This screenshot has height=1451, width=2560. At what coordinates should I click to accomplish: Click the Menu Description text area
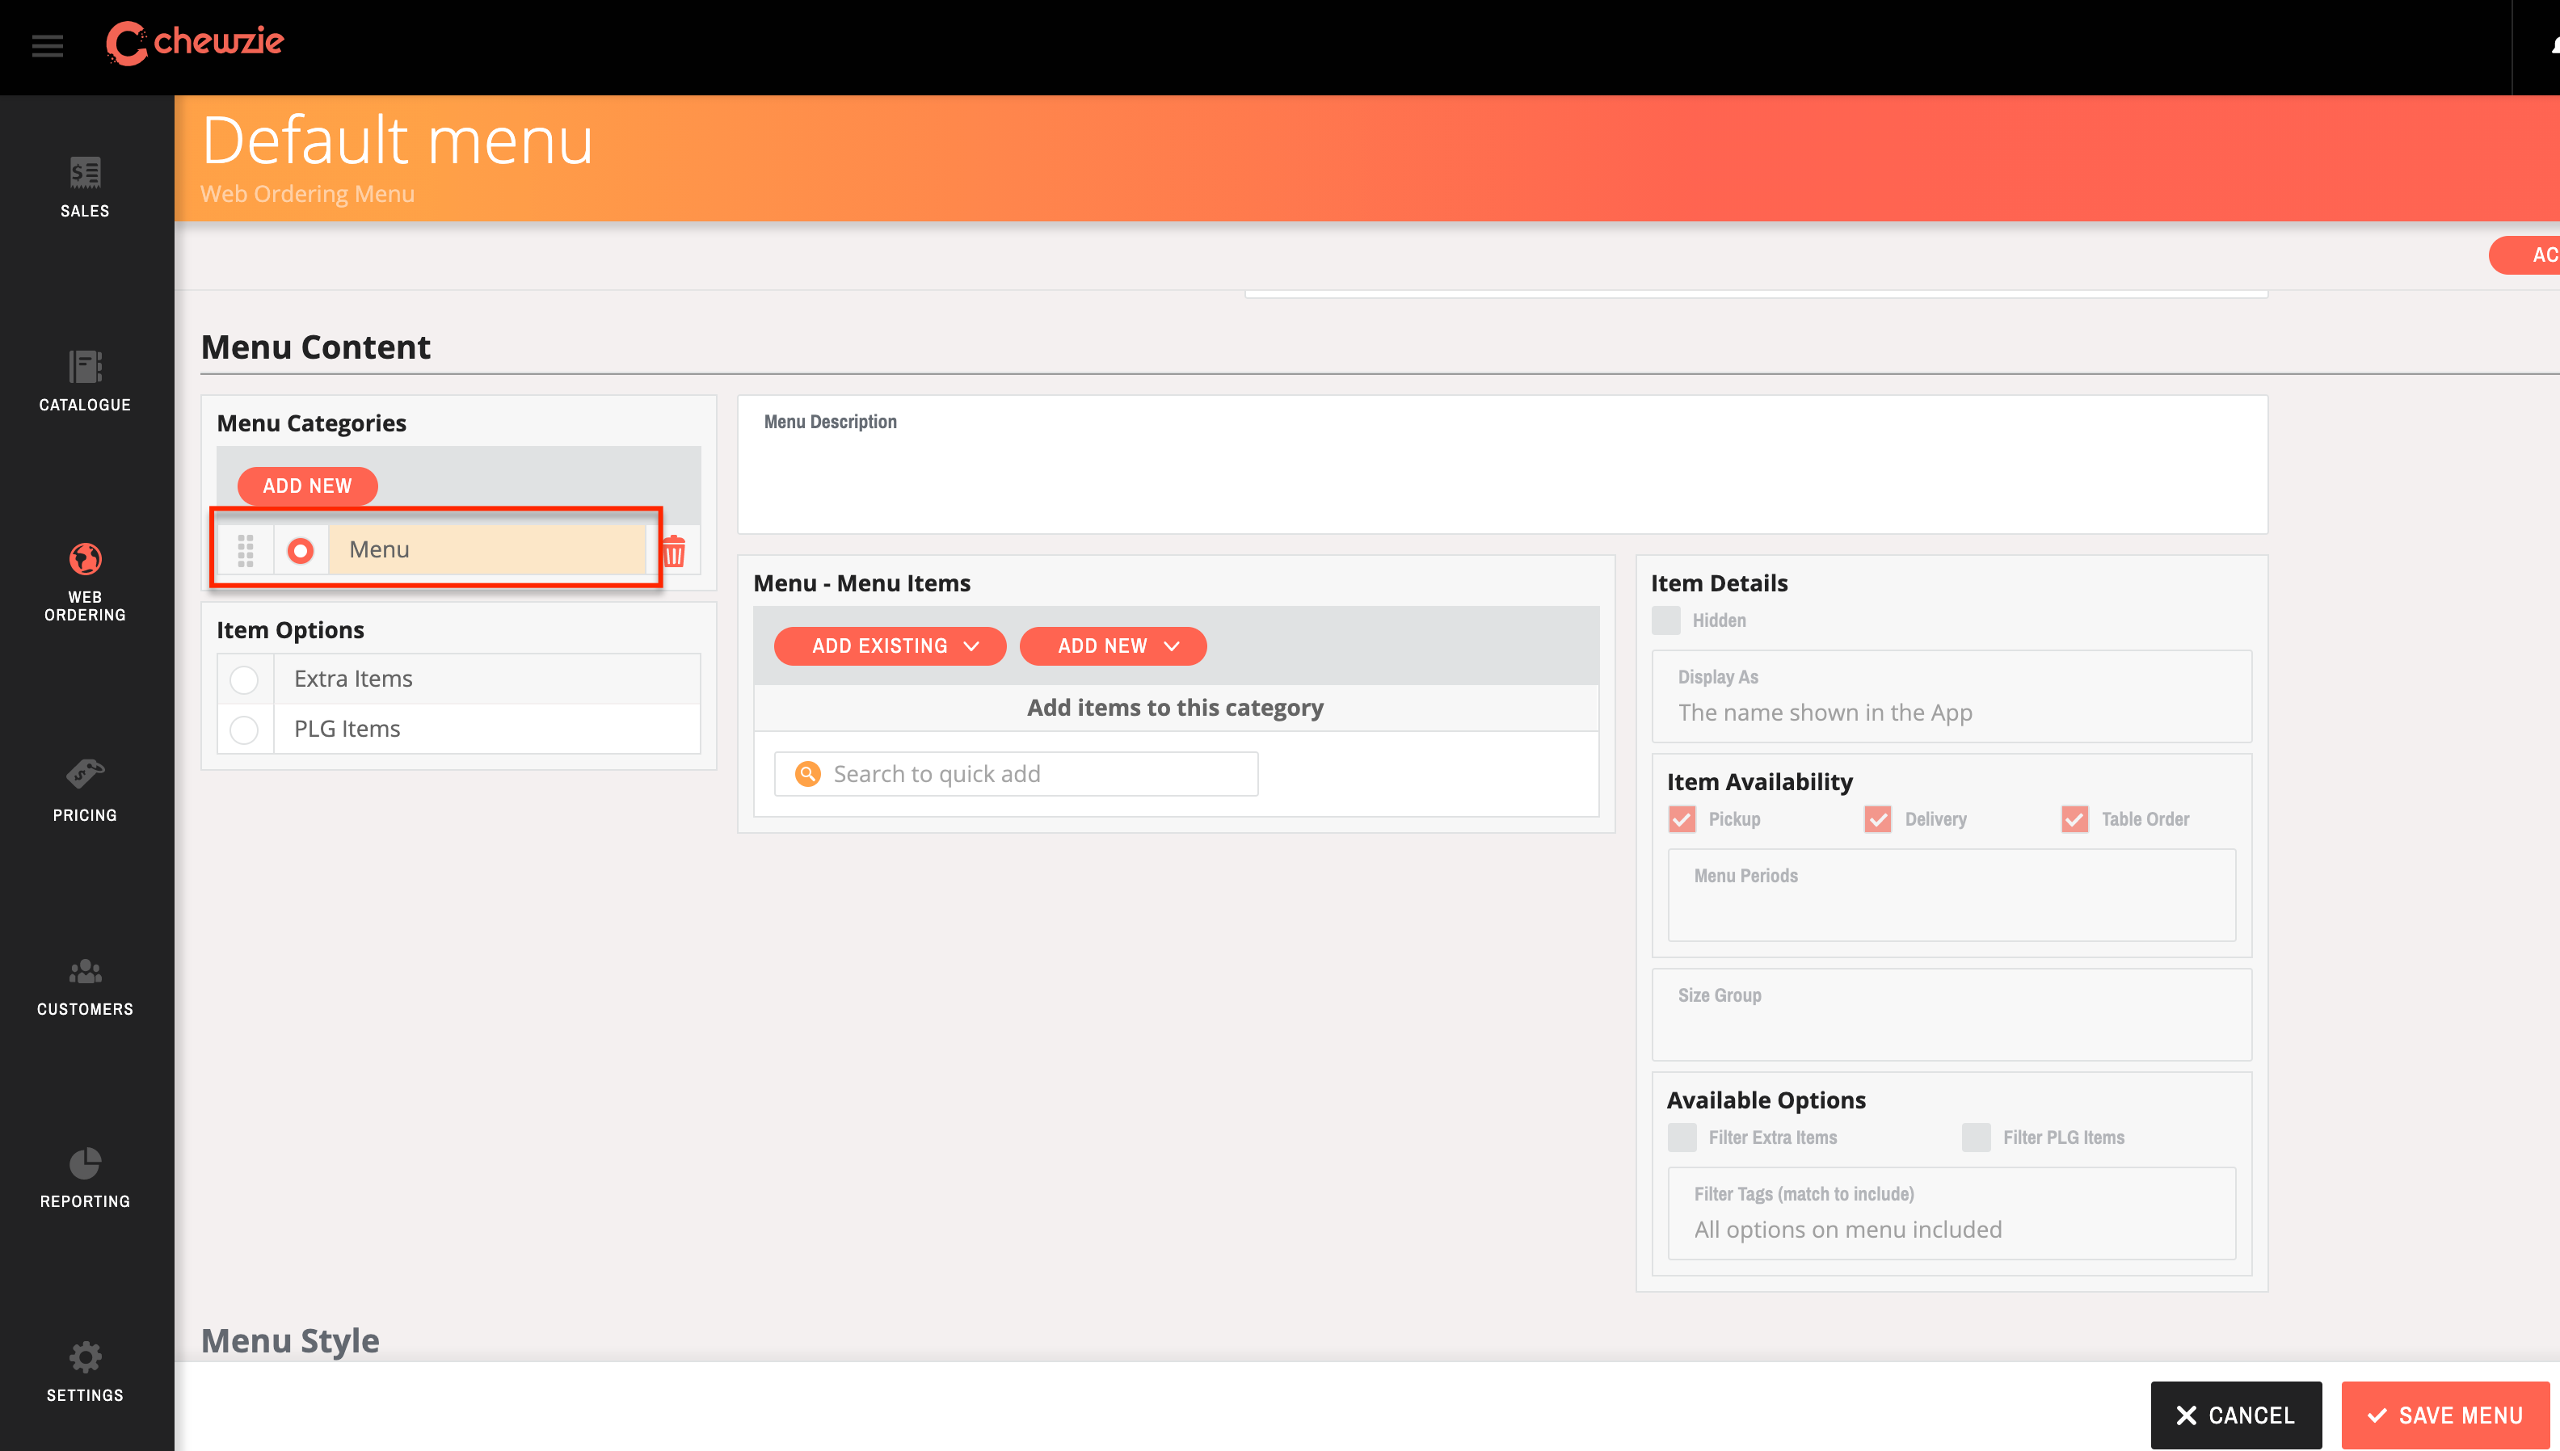[x=1501, y=465]
